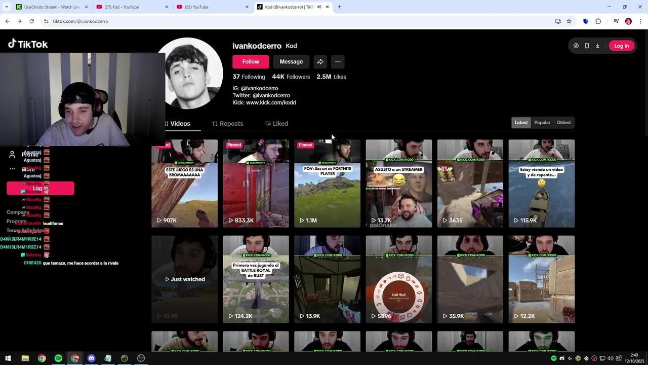Open the video with 115.9K views
This screenshot has width=648, height=365.
542,184
